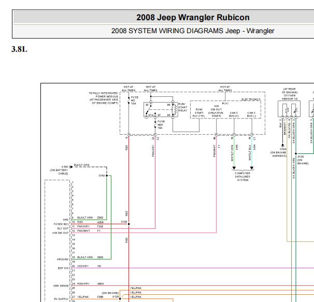Click circuit code "A804" on pin 24

click(x=101, y=283)
